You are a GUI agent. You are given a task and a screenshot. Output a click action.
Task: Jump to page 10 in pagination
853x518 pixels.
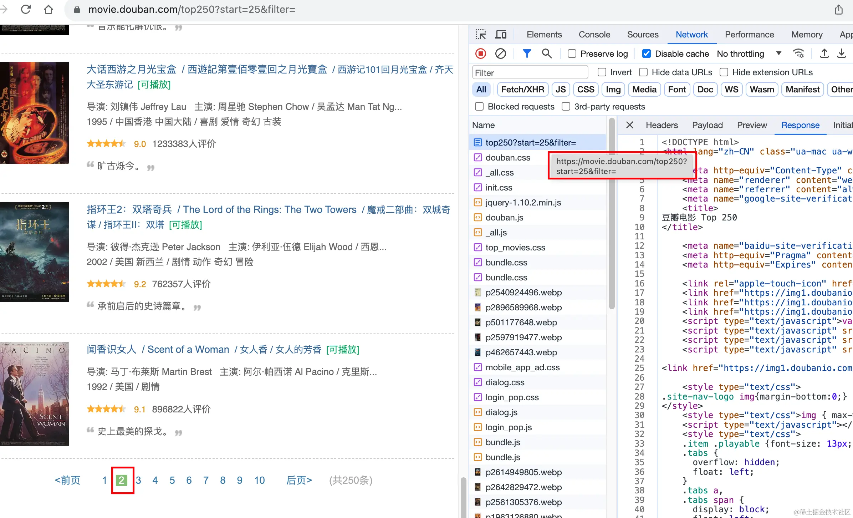(x=260, y=480)
